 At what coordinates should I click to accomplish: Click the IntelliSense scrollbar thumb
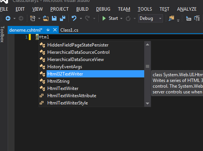pyautogui.click(x=147, y=66)
